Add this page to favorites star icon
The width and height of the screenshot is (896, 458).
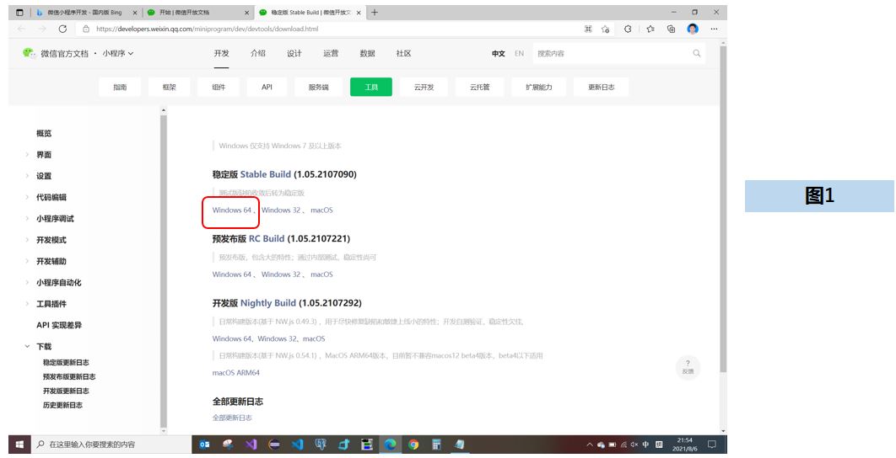(x=606, y=29)
